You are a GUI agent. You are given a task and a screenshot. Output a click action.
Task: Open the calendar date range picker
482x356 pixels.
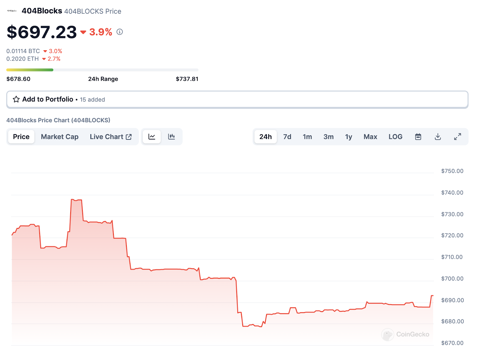click(x=418, y=137)
